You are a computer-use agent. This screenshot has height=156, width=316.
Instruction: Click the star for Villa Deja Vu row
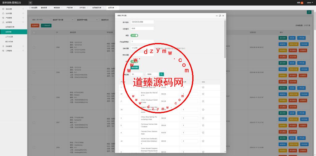(203, 94)
